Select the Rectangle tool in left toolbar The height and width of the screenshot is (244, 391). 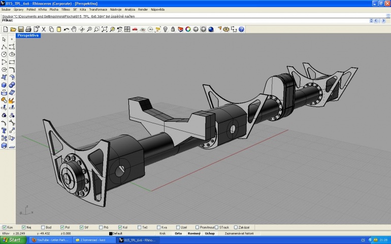12,62
